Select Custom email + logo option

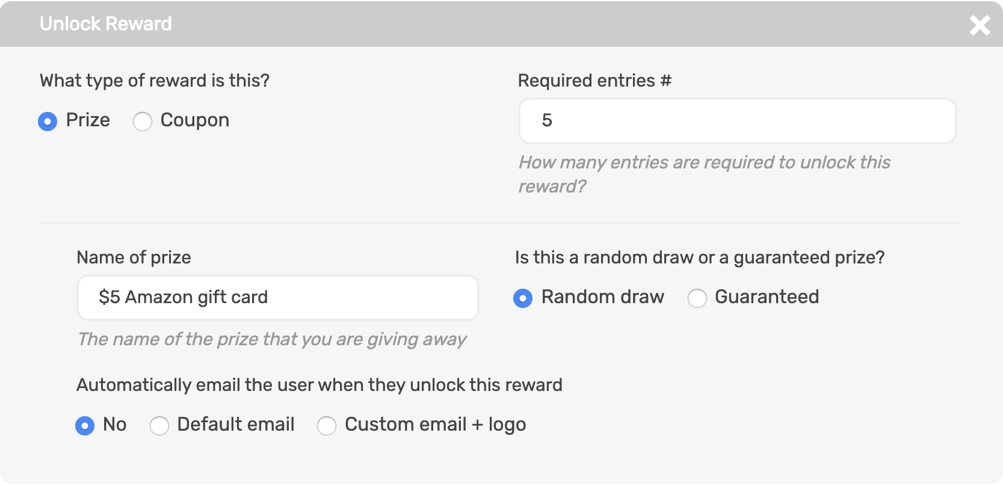click(327, 426)
